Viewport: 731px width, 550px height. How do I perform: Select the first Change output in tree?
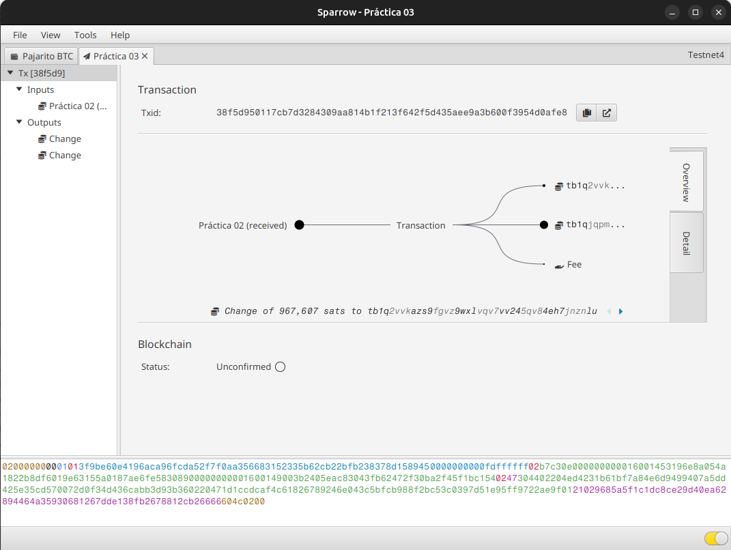tap(59, 139)
